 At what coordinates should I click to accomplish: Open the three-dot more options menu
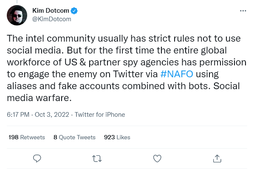coord(243,11)
